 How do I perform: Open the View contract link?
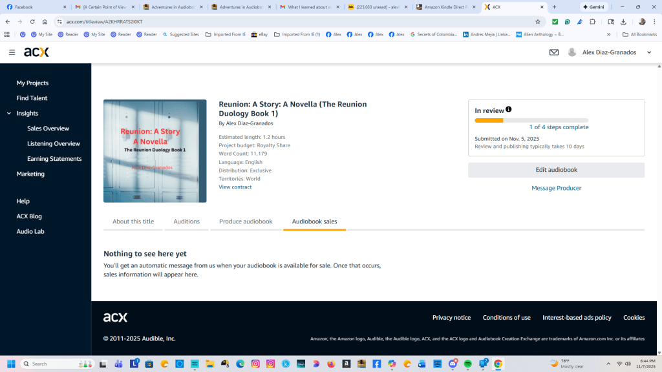235,187
